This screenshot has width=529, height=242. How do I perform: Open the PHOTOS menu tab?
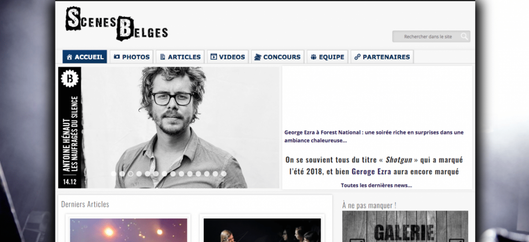132,57
